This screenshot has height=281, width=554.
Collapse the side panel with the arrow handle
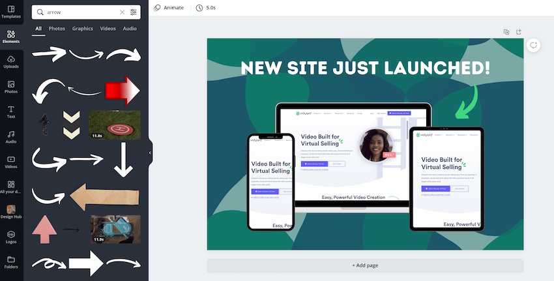pyautogui.click(x=150, y=153)
